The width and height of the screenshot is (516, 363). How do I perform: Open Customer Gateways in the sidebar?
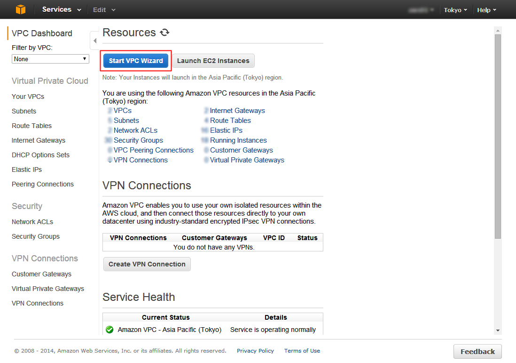point(41,274)
